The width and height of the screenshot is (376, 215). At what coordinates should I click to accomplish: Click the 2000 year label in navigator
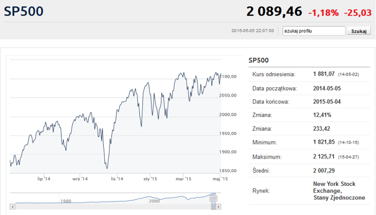[154, 201]
